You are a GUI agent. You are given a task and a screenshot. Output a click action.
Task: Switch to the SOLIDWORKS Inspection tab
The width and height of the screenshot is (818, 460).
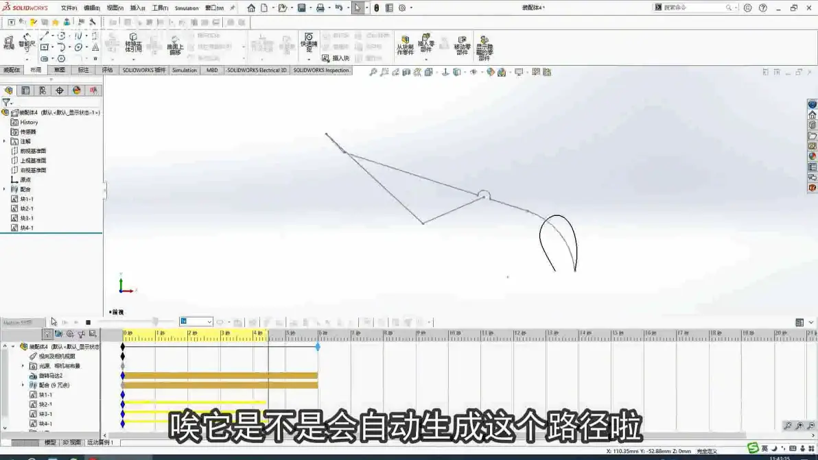tap(321, 70)
